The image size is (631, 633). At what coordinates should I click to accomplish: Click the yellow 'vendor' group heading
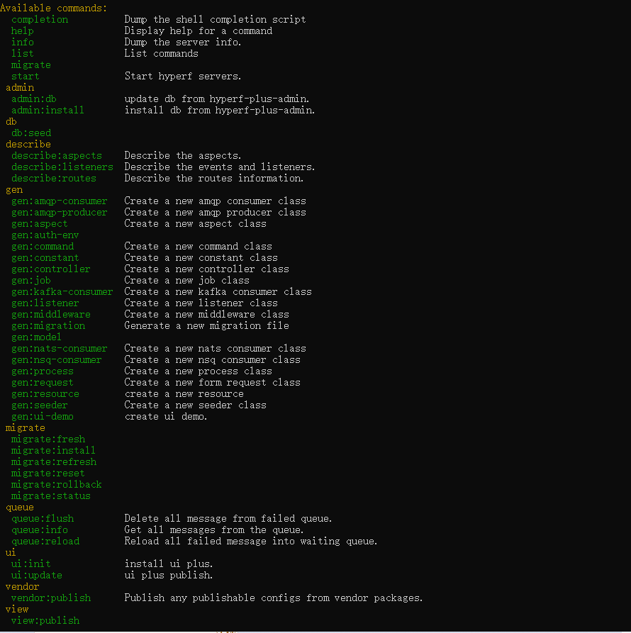coord(23,586)
